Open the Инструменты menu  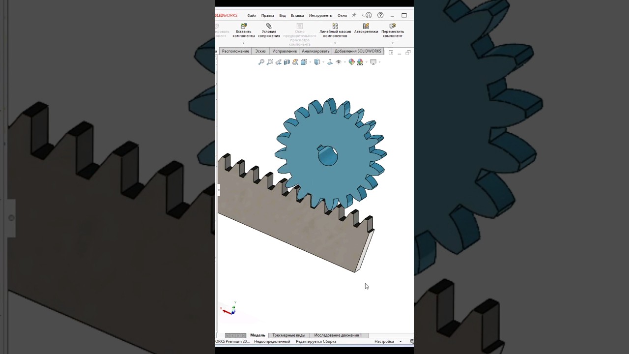coord(321,16)
